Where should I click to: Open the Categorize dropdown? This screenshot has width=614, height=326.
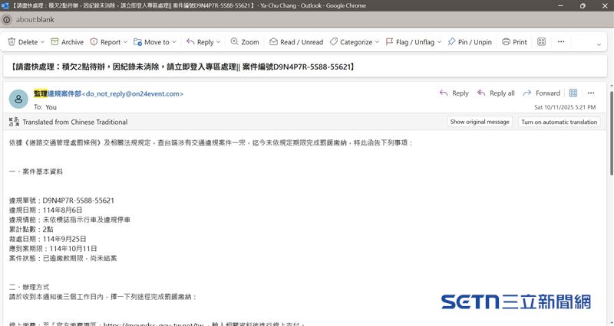point(379,42)
